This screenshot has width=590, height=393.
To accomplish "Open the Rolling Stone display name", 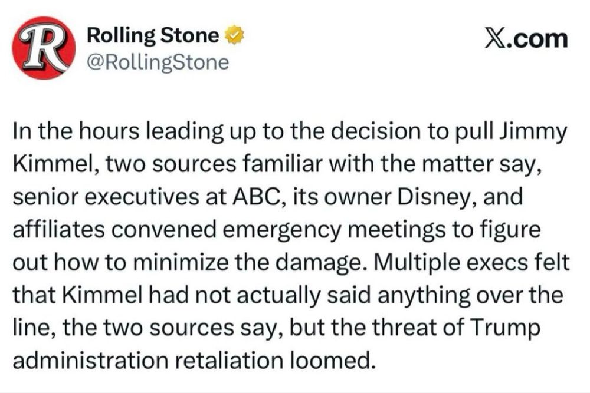I will tap(153, 35).
